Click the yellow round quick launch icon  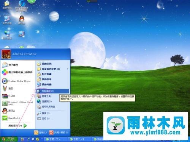click(38, 139)
